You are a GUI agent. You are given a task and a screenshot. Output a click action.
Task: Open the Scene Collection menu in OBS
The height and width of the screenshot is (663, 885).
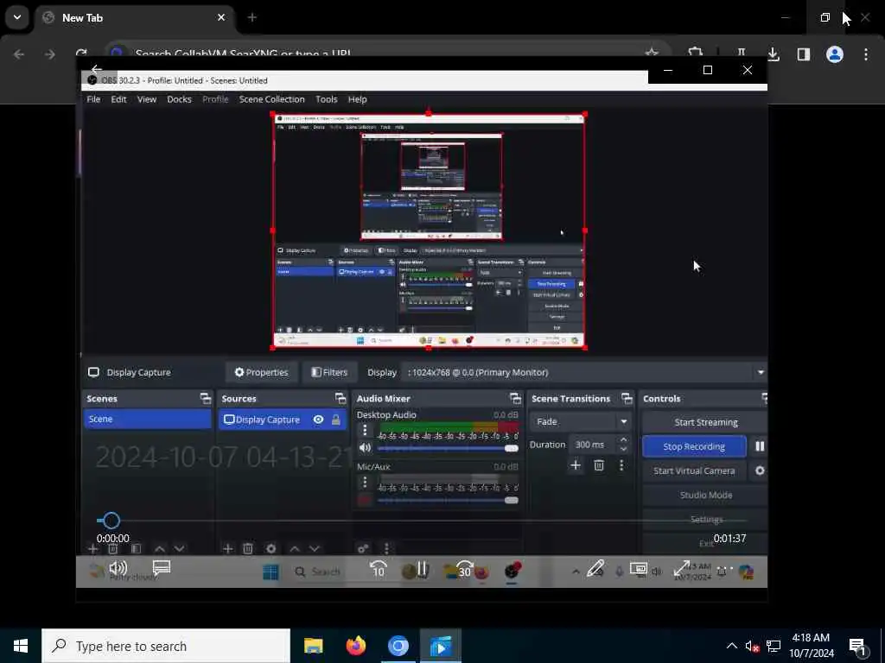click(x=271, y=99)
